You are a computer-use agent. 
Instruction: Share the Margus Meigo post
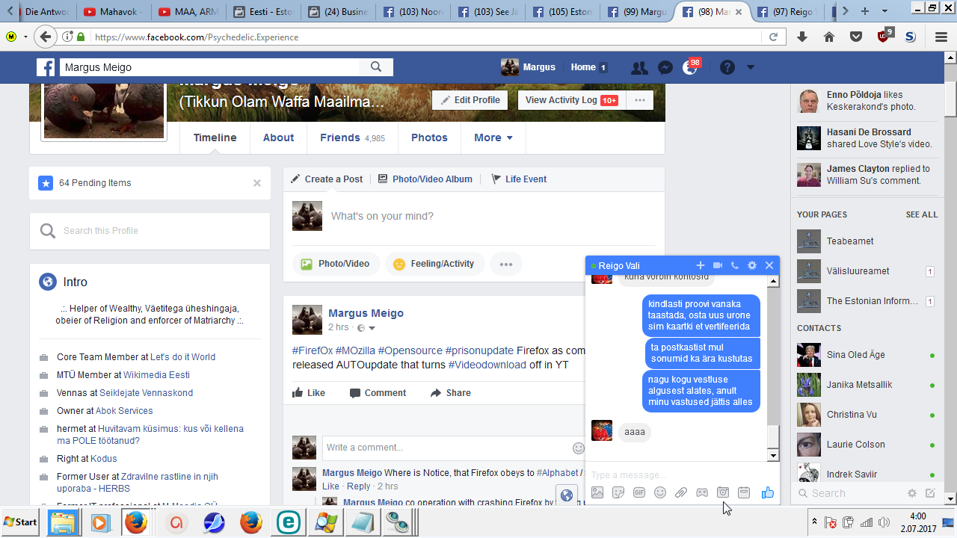pos(451,393)
